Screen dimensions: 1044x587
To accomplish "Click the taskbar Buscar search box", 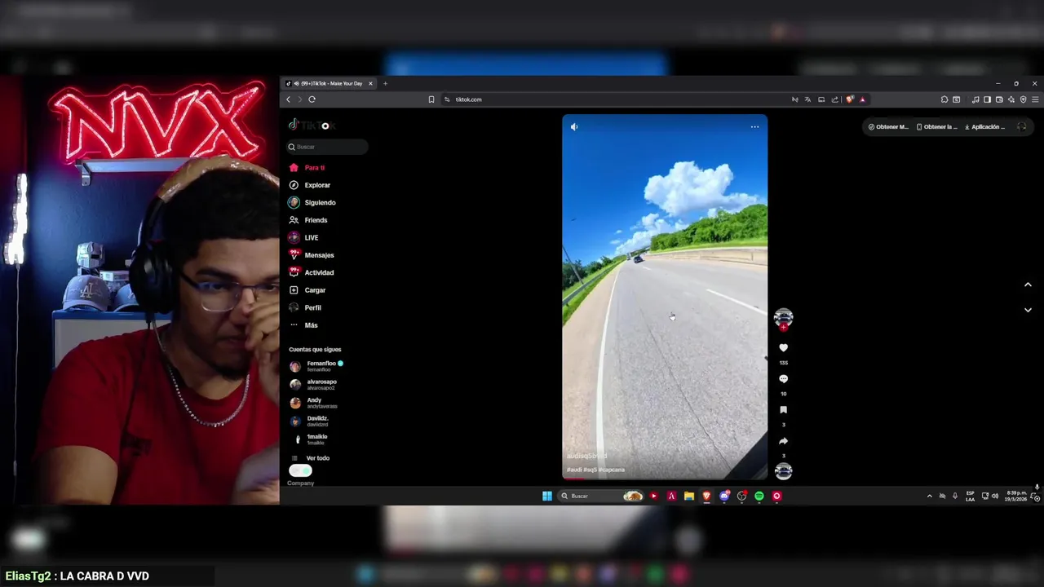I will [602, 496].
